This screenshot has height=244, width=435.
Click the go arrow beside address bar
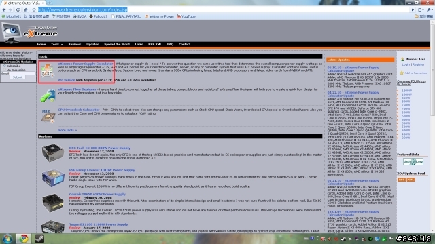click(x=413, y=9)
